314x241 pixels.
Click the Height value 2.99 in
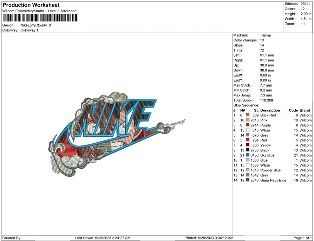306,14
